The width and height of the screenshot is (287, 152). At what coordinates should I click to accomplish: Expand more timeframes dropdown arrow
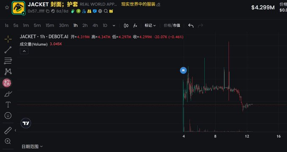tap(114, 26)
